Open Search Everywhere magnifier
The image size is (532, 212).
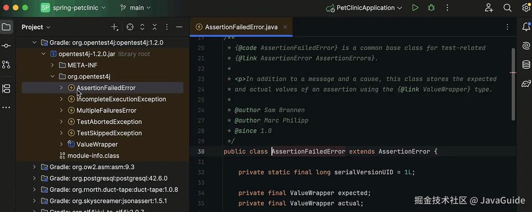(507, 7)
